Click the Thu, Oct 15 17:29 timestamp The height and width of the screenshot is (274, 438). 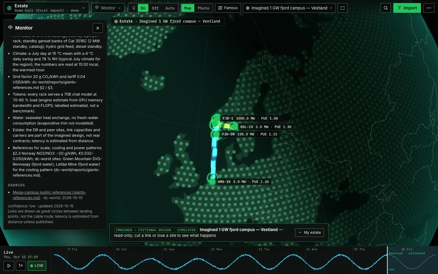[x=21, y=257]
